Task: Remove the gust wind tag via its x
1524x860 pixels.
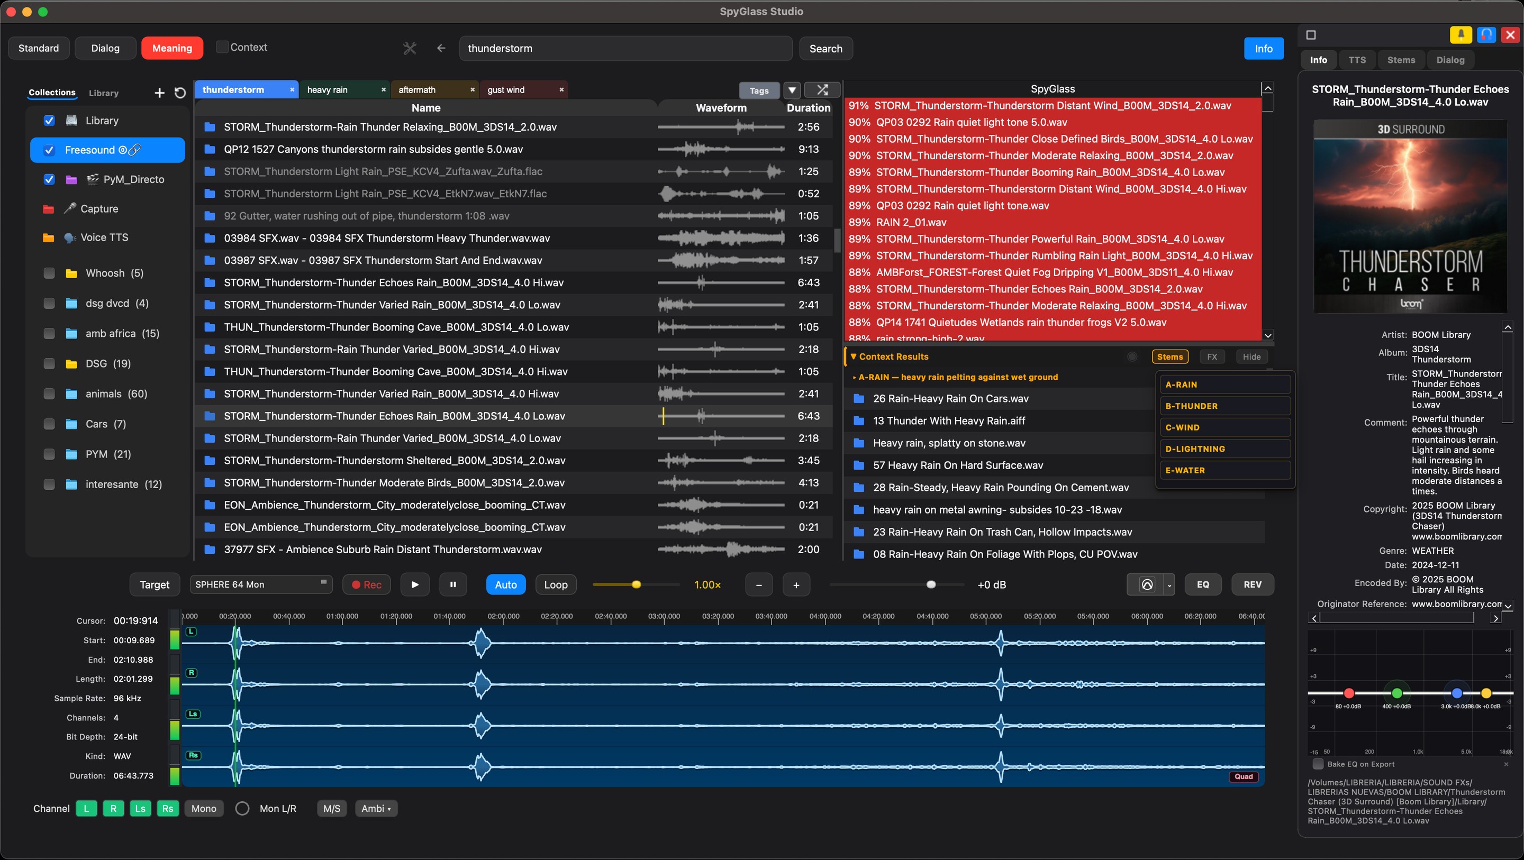Action: pos(561,90)
